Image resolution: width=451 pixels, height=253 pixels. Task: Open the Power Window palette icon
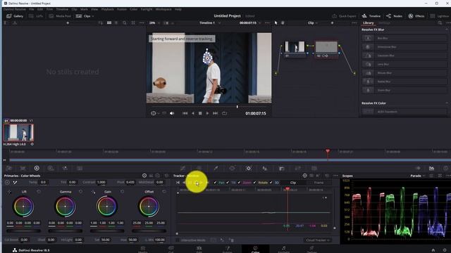tap(232, 169)
